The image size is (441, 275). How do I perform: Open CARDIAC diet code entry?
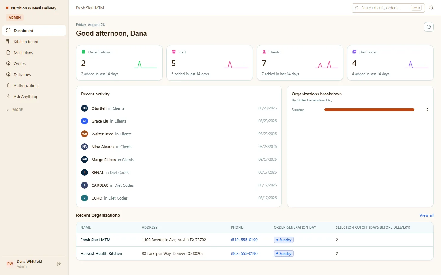point(179,185)
